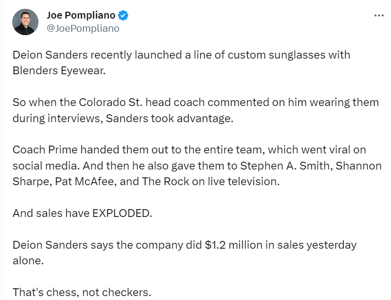Viewport: 391px width, 300px height.
Task: Open the Joe Pompliano display name link
Action: click(x=81, y=15)
